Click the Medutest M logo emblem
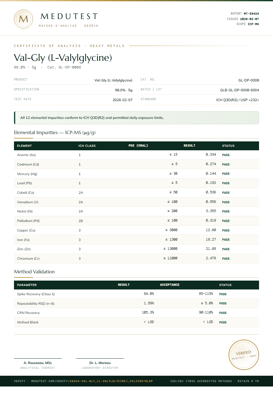This screenshot has height=396, width=273. (x=23, y=19)
